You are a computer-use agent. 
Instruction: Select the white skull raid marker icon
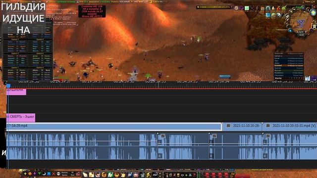(58, 174)
